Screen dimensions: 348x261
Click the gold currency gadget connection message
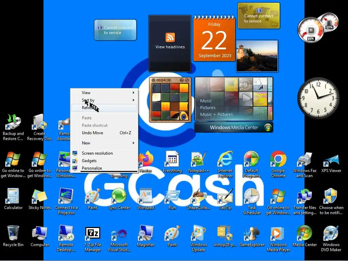pos(259,16)
